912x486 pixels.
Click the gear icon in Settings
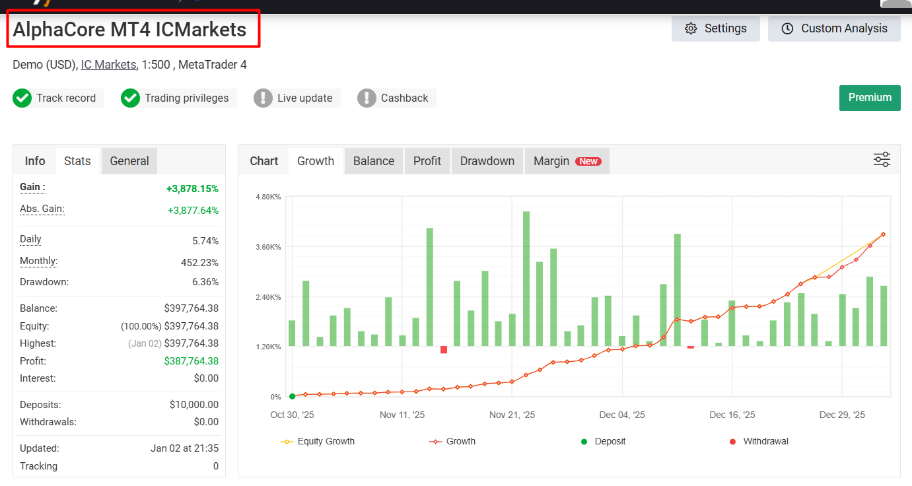[x=691, y=28]
